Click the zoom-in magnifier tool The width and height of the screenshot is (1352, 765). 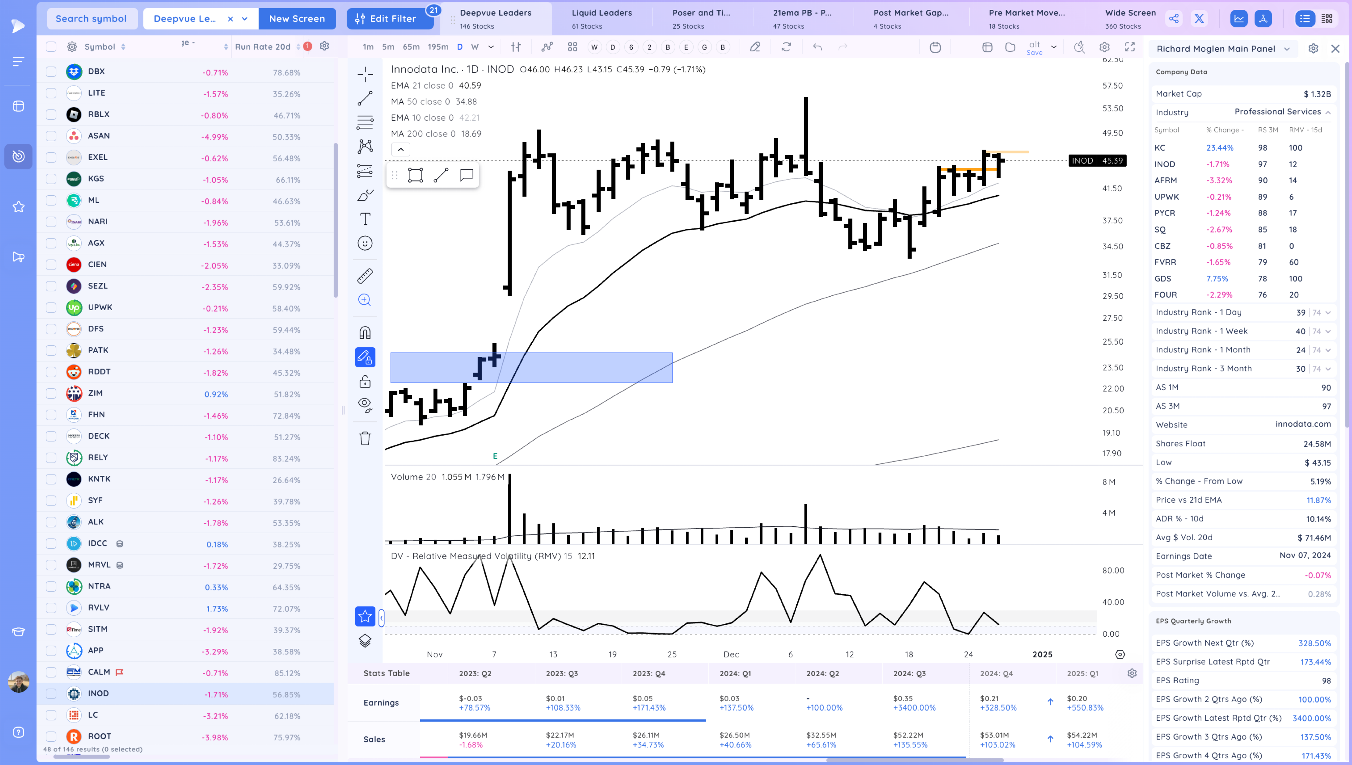click(365, 300)
